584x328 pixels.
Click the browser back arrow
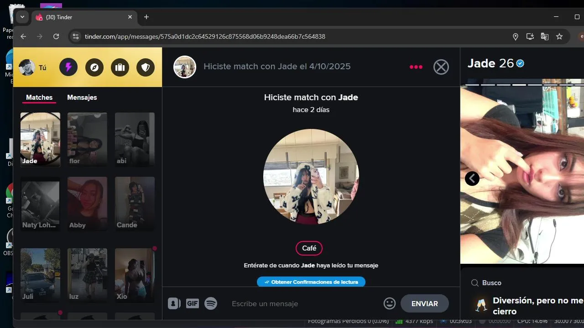point(23,36)
